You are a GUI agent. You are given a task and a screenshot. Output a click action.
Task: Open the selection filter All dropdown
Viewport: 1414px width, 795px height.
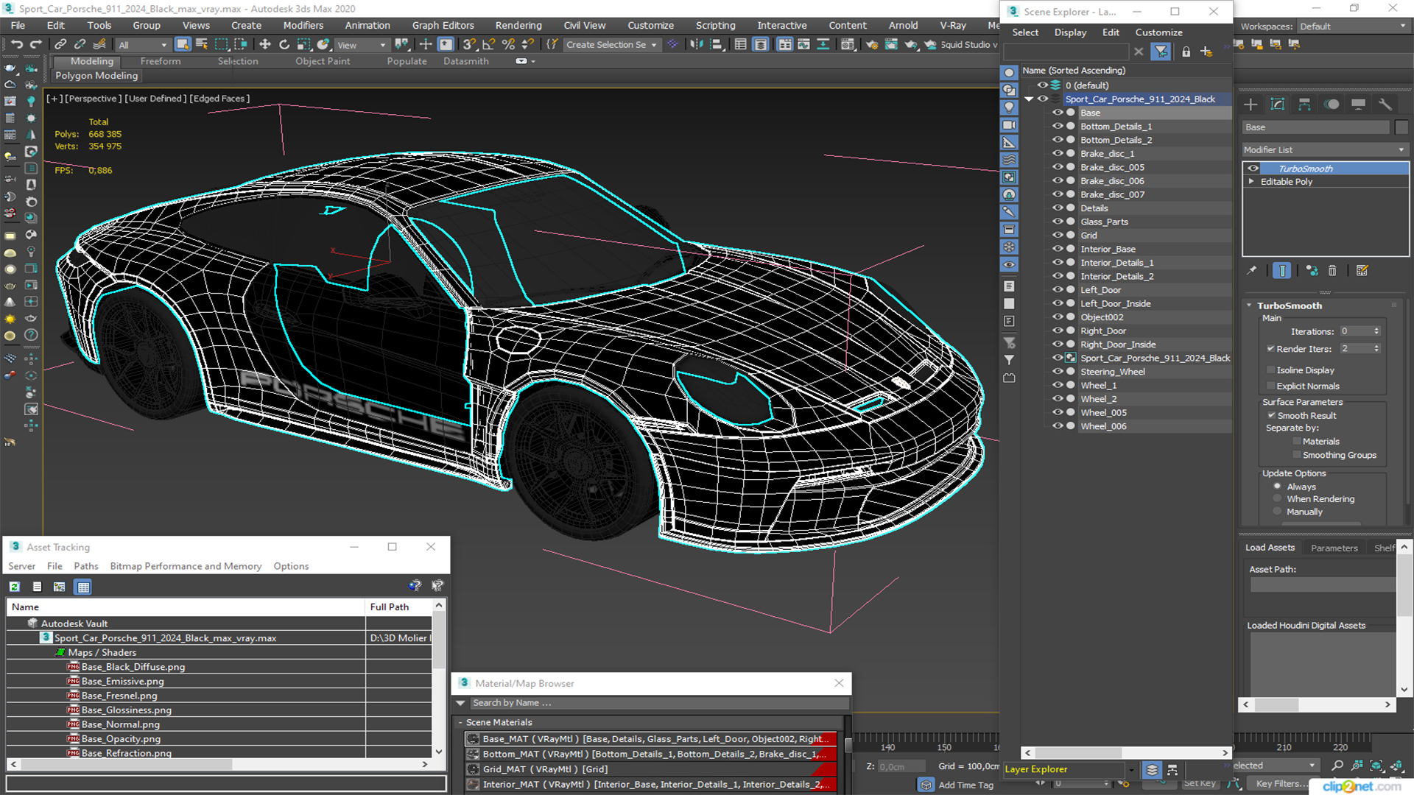click(143, 45)
